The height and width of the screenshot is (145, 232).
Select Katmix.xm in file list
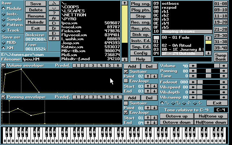[91, 47]
